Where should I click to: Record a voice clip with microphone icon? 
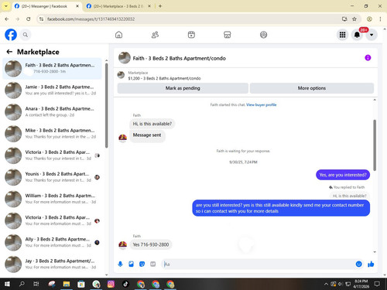point(120,264)
